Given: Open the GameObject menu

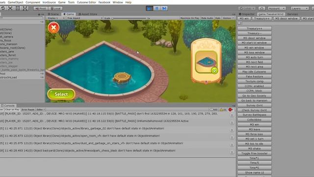Looking at the screenshot, I should click(x=15, y=2).
